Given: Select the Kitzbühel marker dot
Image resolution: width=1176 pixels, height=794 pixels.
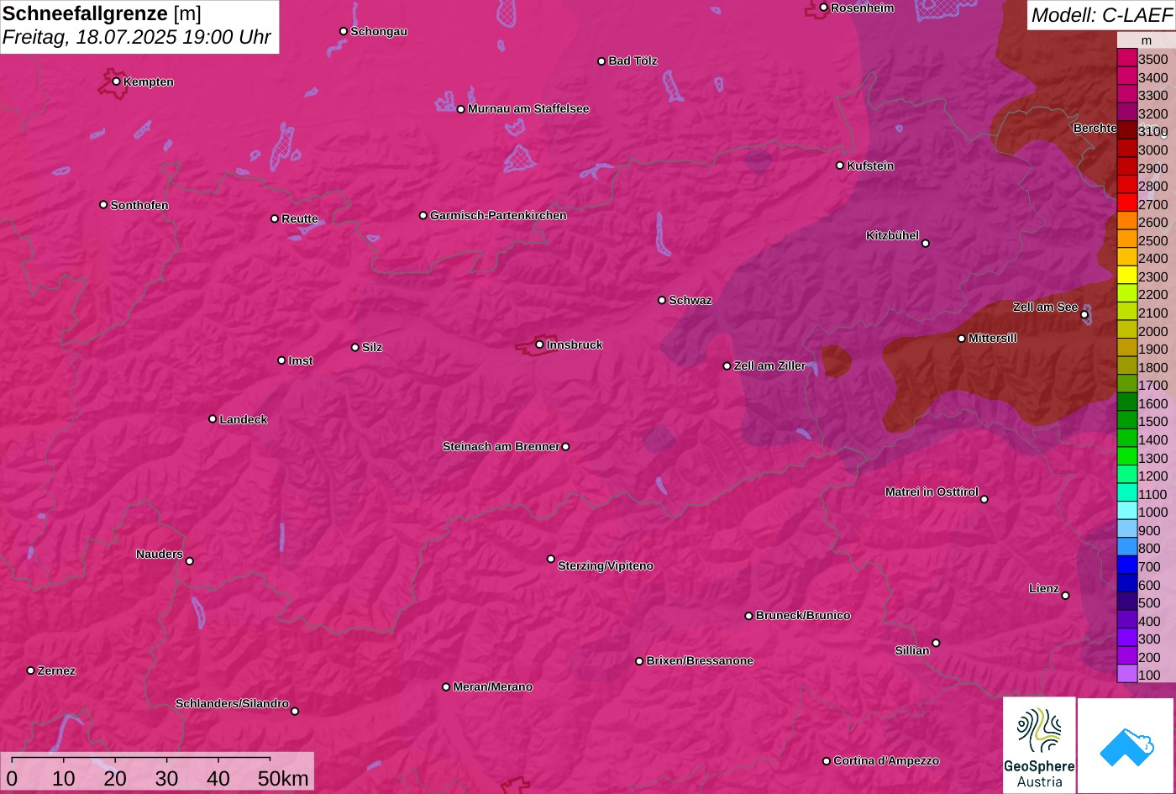Looking at the screenshot, I should (926, 244).
